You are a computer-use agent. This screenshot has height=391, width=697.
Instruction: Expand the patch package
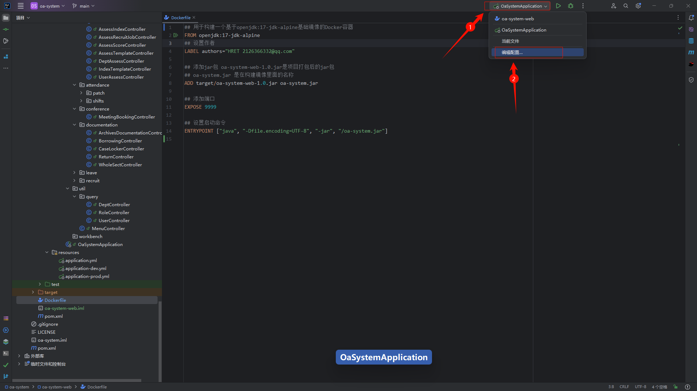(x=81, y=93)
